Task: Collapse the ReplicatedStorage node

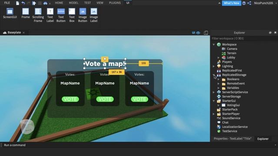Action: click(214, 75)
